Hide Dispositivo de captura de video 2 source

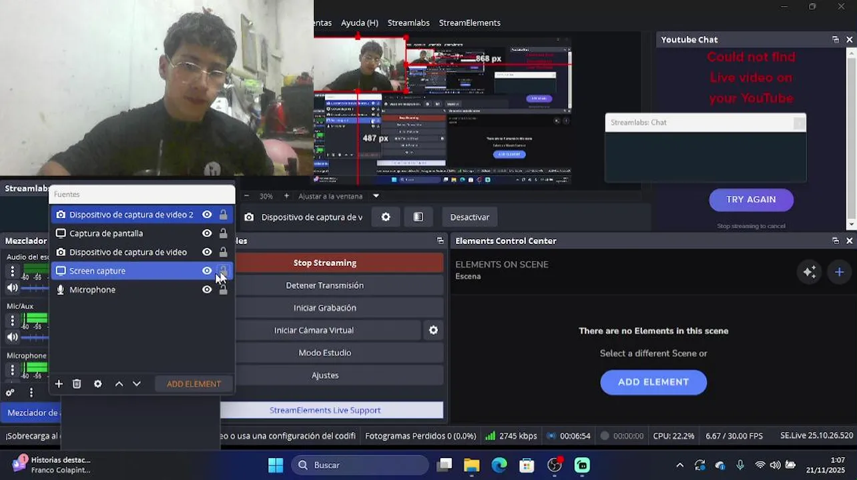point(207,215)
